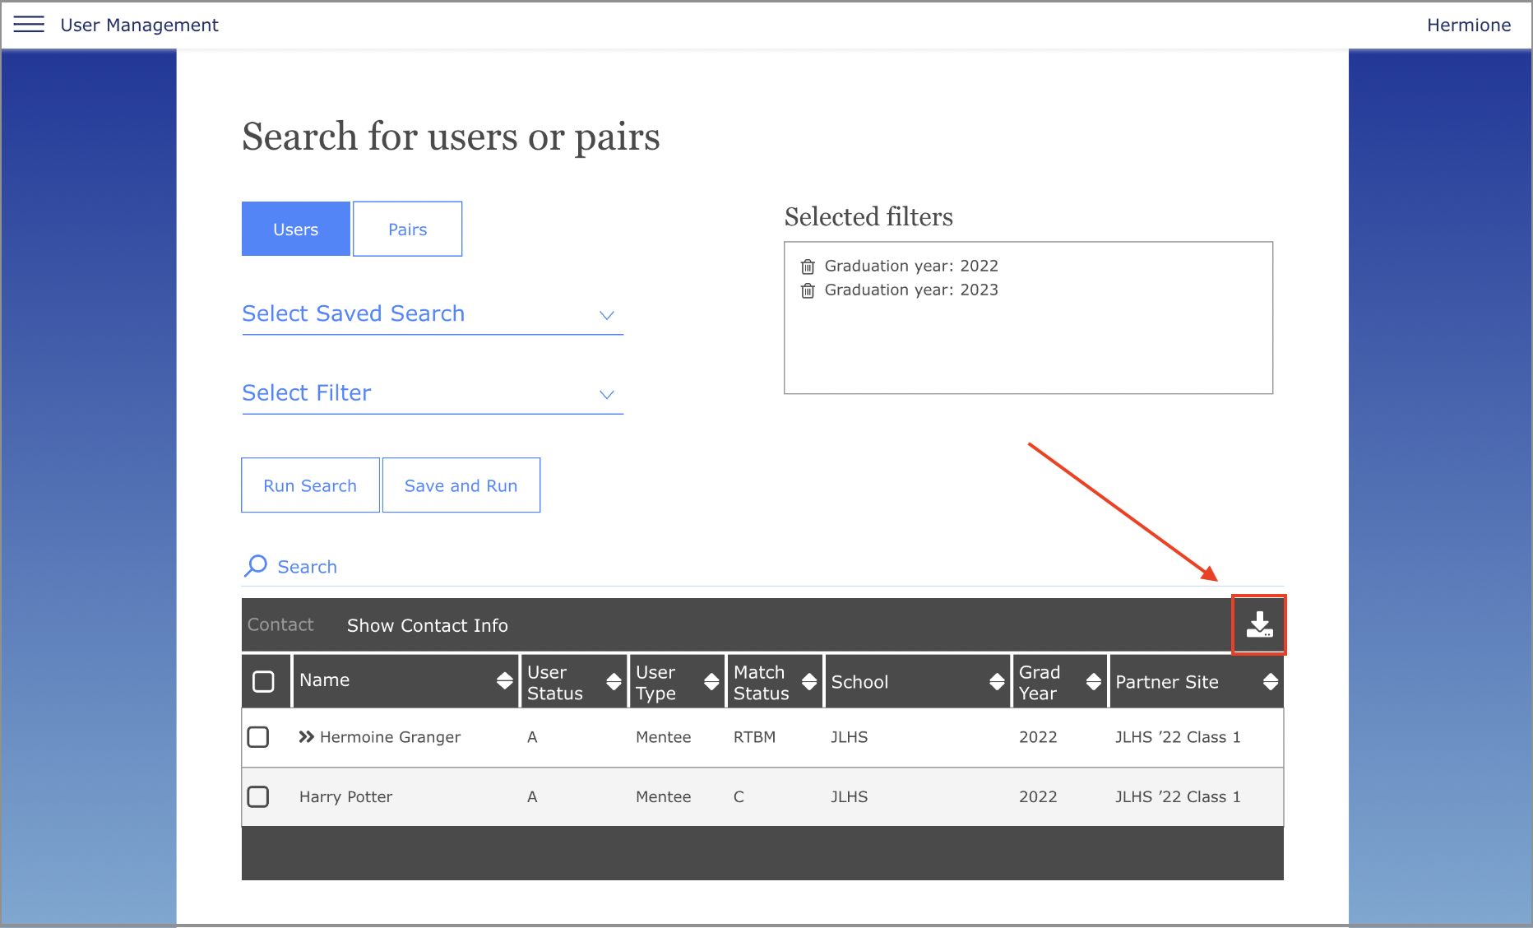The width and height of the screenshot is (1533, 928).
Task: Sort table by Grad Year
Action: [x=1093, y=681]
